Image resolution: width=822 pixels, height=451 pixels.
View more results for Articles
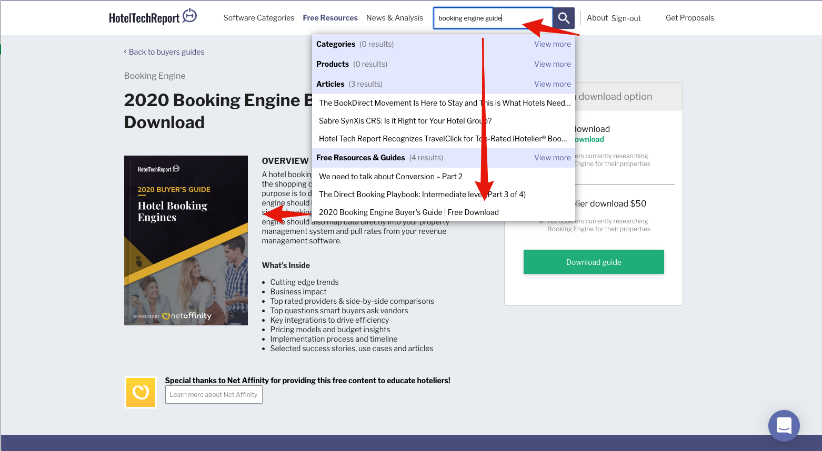tap(553, 84)
